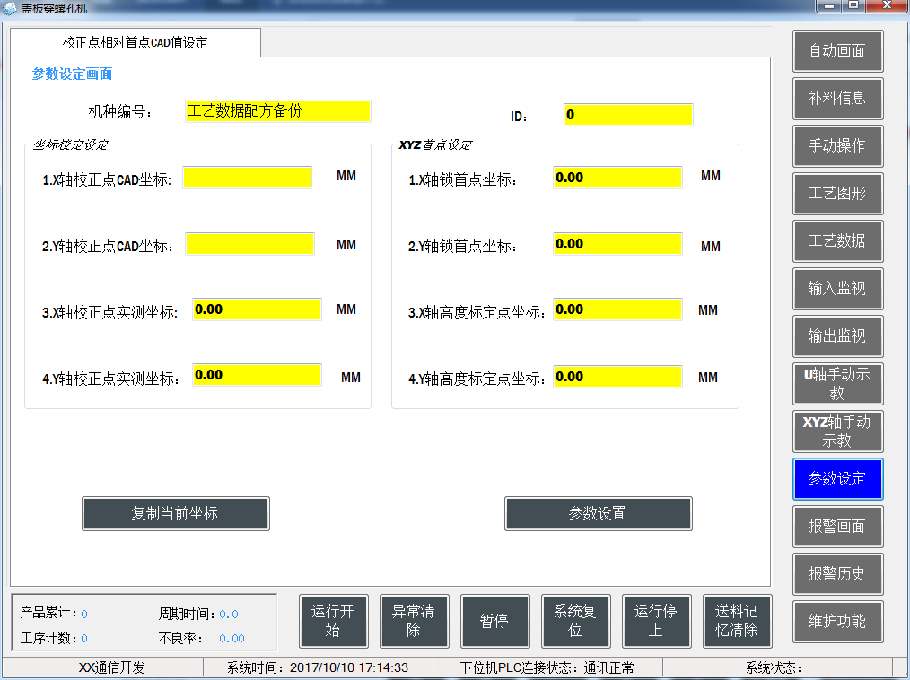The height and width of the screenshot is (680, 910).
Task: View the 报警画面 alarm screen
Action: pos(837,527)
